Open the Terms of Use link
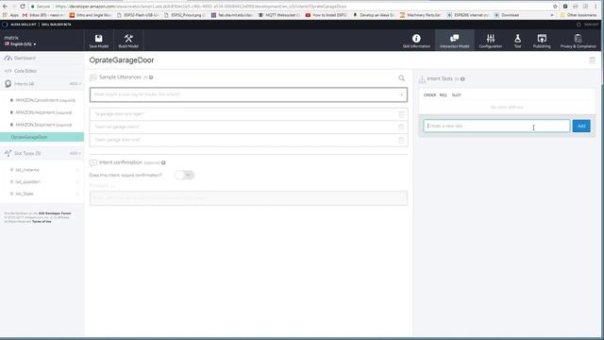Screen dimensions: 604x340 point(42,222)
